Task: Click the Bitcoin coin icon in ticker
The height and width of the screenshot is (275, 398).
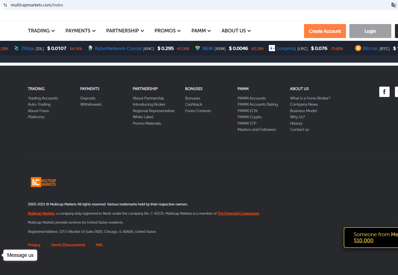Action: pyautogui.click(x=358, y=48)
